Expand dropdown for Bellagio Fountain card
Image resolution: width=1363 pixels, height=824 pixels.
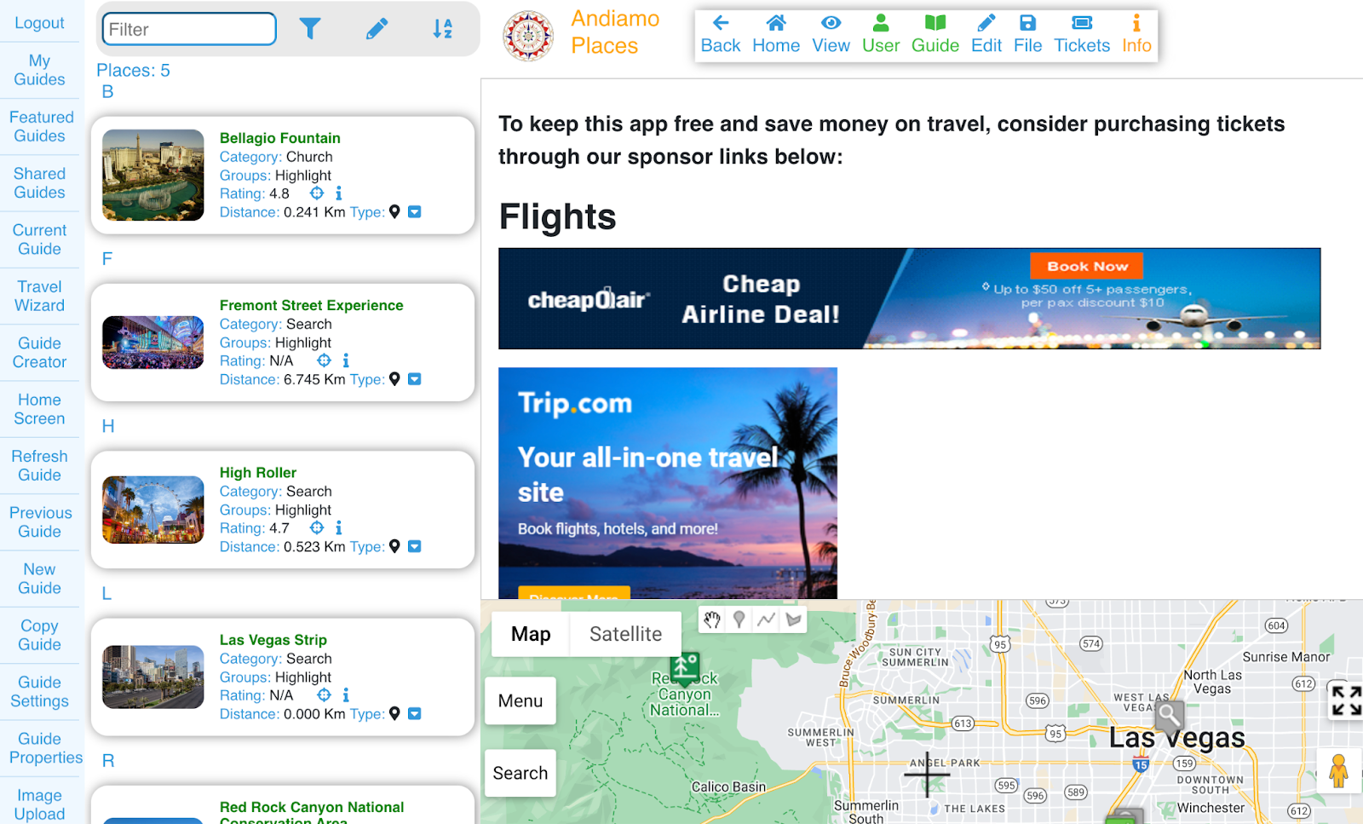click(x=415, y=211)
